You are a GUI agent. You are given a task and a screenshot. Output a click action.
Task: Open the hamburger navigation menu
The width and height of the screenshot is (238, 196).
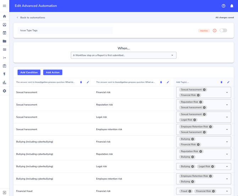tap(4, 6)
